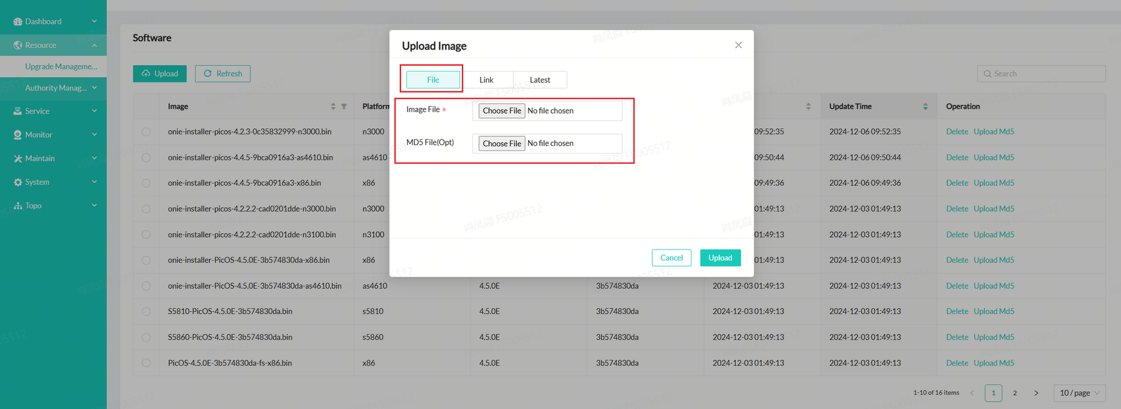Click the Resource globe icon
1121x409 pixels.
coord(18,45)
